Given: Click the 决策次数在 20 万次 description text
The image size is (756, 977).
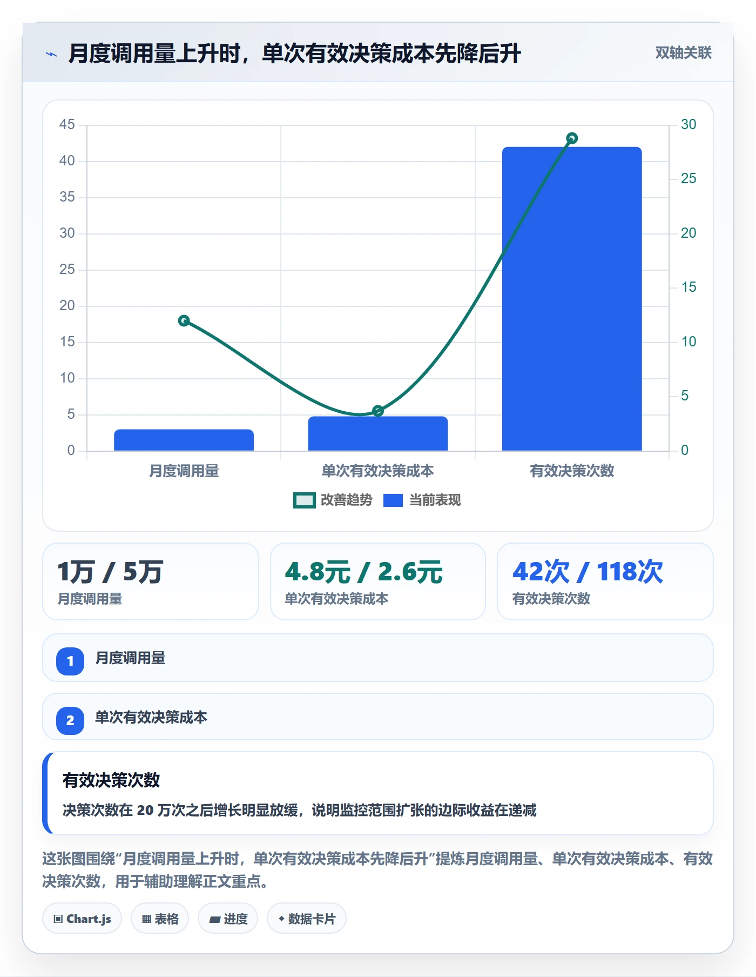Looking at the screenshot, I should pyautogui.click(x=300, y=810).
